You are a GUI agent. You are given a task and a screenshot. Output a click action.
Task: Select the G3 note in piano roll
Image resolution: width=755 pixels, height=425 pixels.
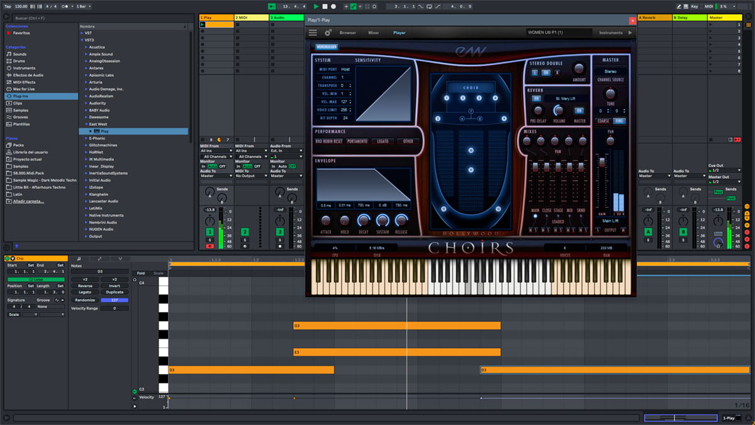tap(397, 326)
